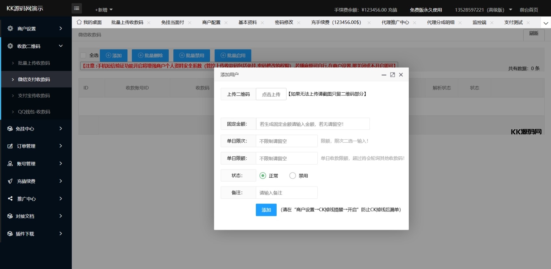
Task: Close the 基本资料 tab
Action: click(x=262, y=23)
